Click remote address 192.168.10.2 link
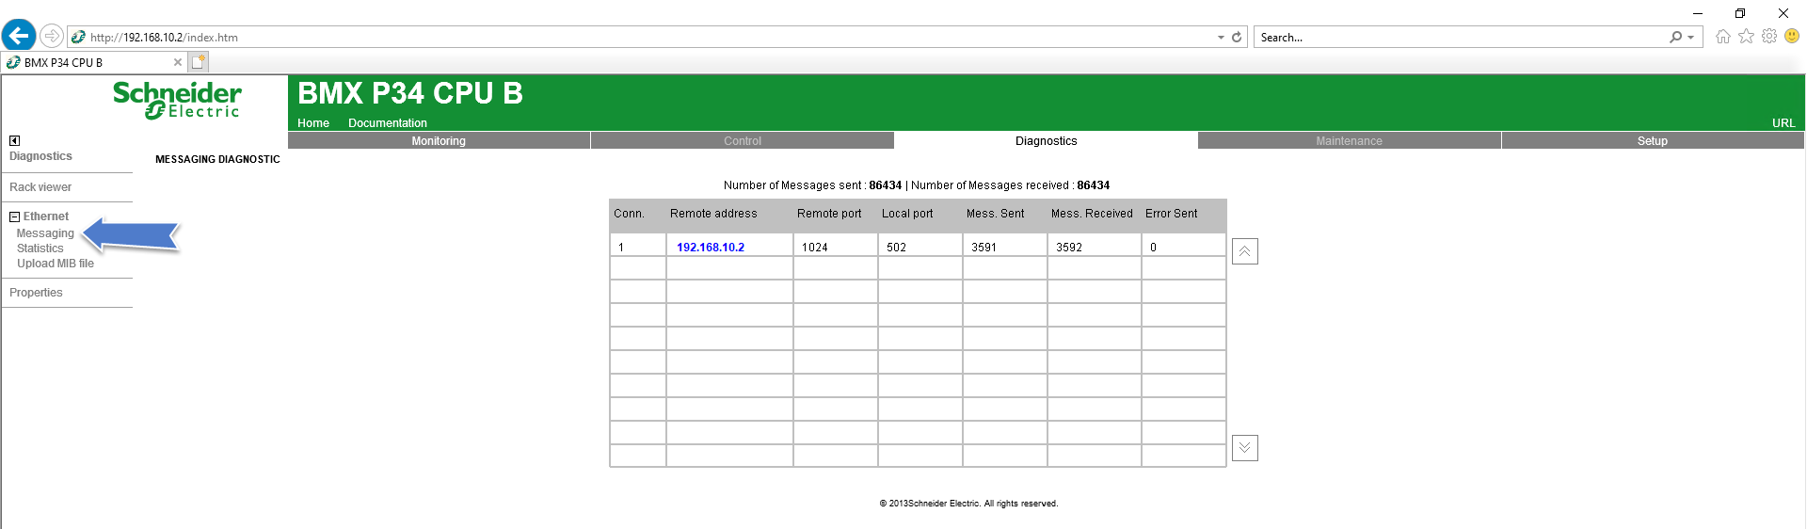Image resolution: width=1807 pixels, height=529 pixels. pyautogui.click(x=711, y=248)
